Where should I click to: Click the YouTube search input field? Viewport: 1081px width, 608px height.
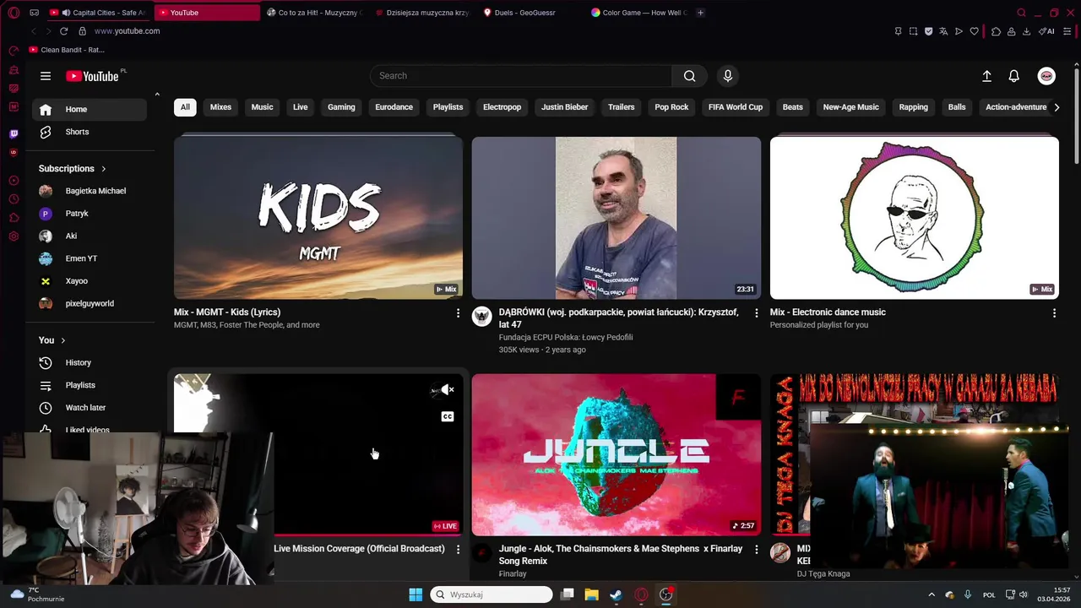[x=521, y=76]
